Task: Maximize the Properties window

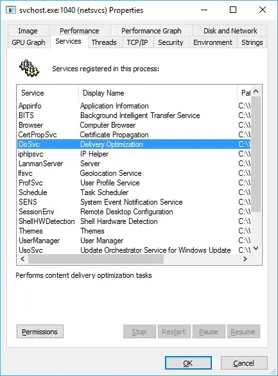Action: click(x=233, y=10)
